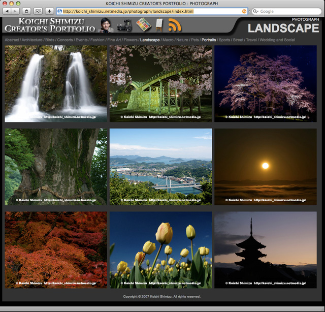Open the yellow tulips photo thumbnail
325x312 pixels.
point(160,250)
